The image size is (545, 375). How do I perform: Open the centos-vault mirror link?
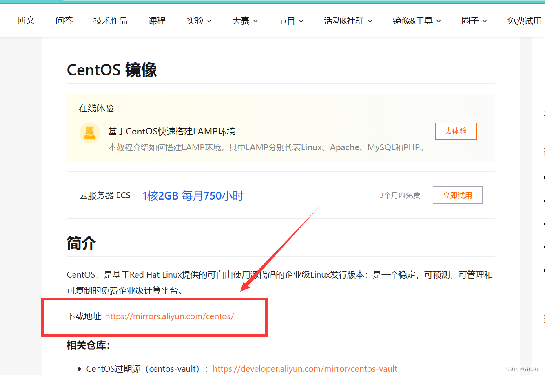(305, 369)
